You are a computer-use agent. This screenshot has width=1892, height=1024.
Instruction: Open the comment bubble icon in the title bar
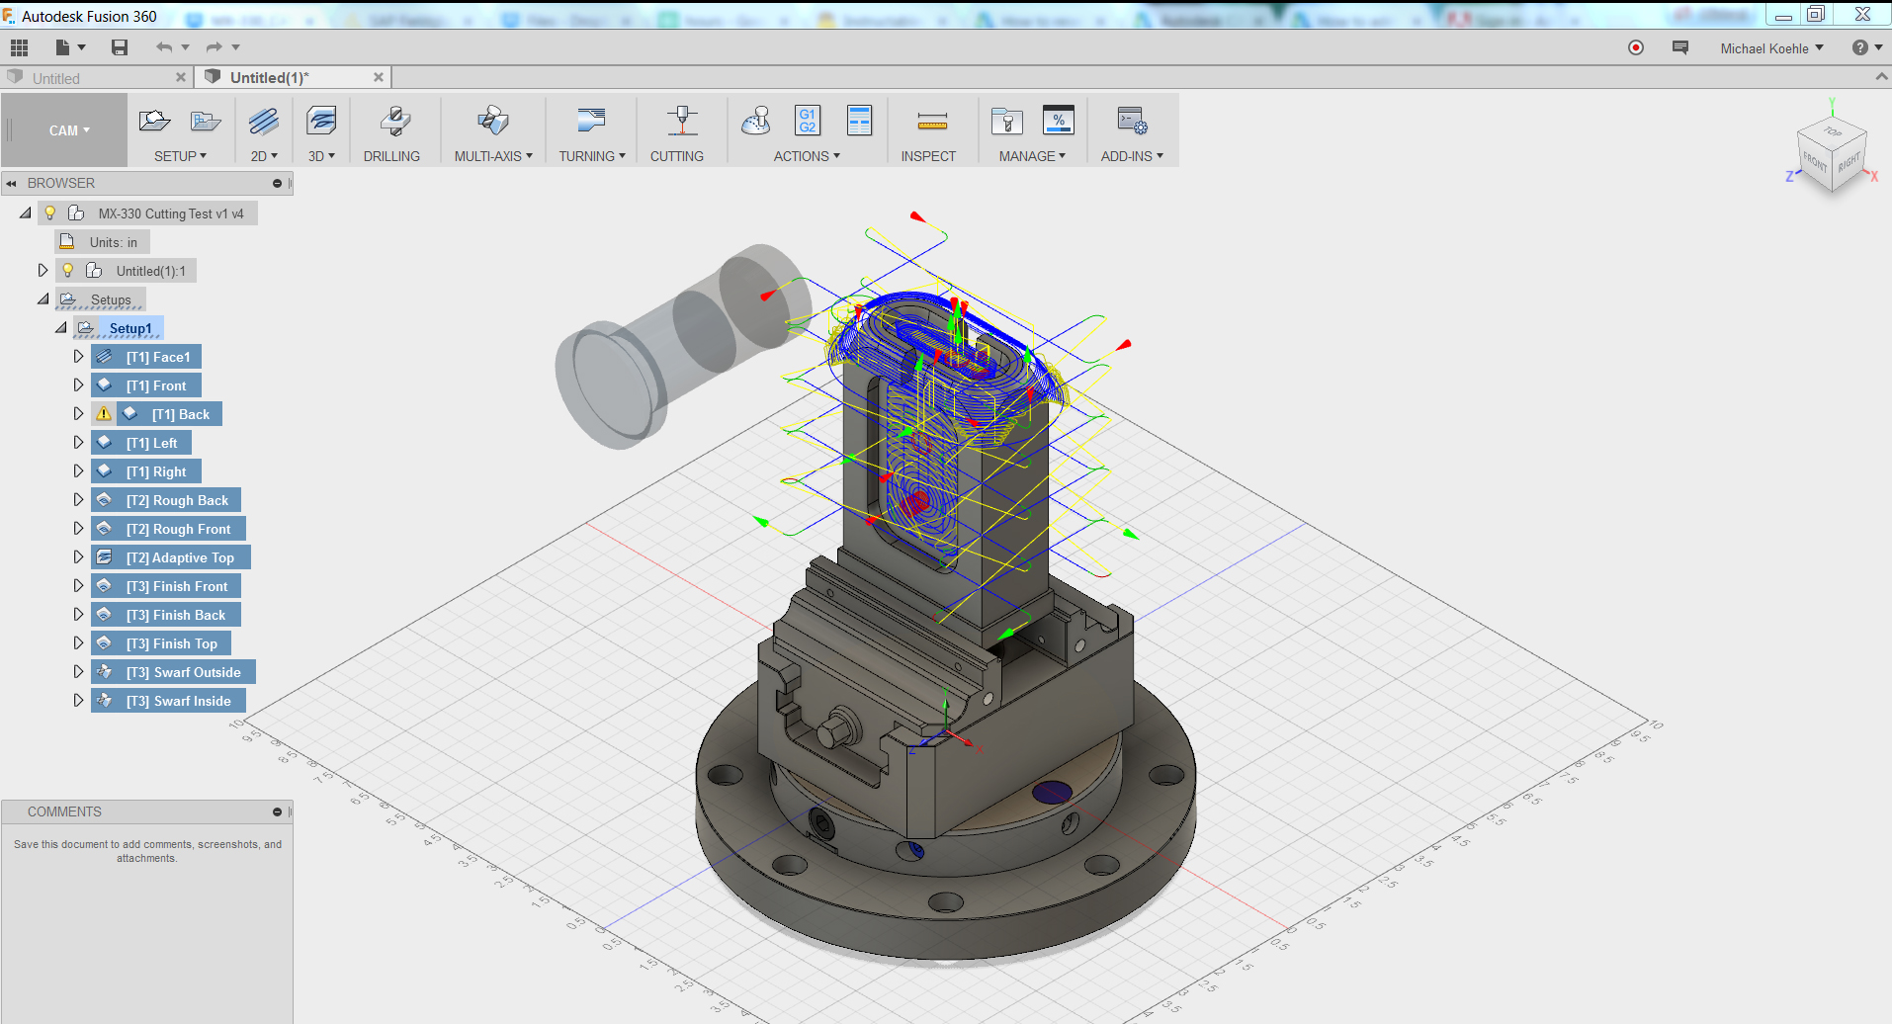point(1678,46)
